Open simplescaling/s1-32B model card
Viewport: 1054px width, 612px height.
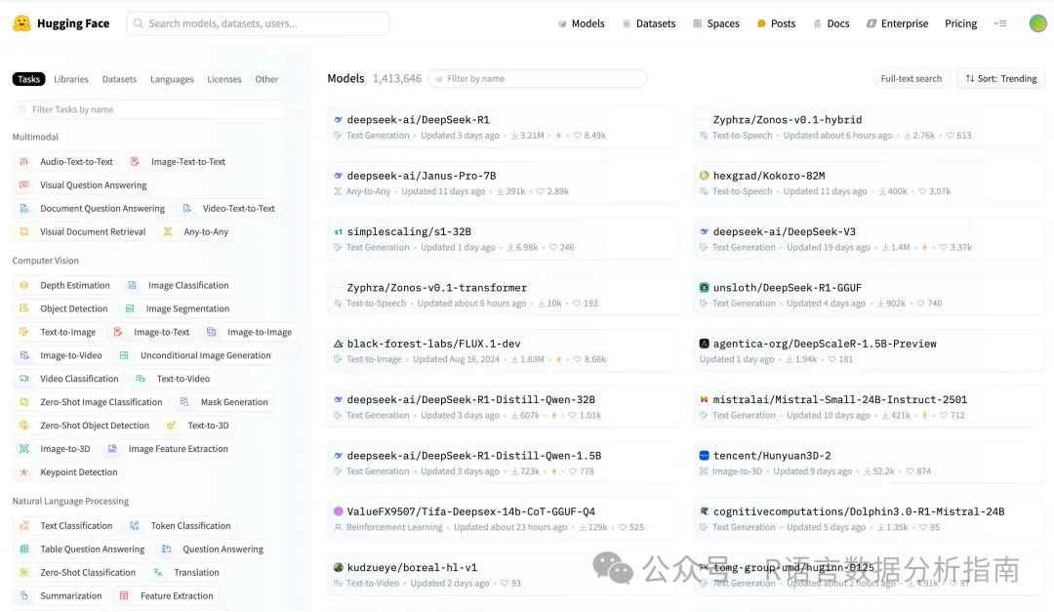tap(503, 239)
